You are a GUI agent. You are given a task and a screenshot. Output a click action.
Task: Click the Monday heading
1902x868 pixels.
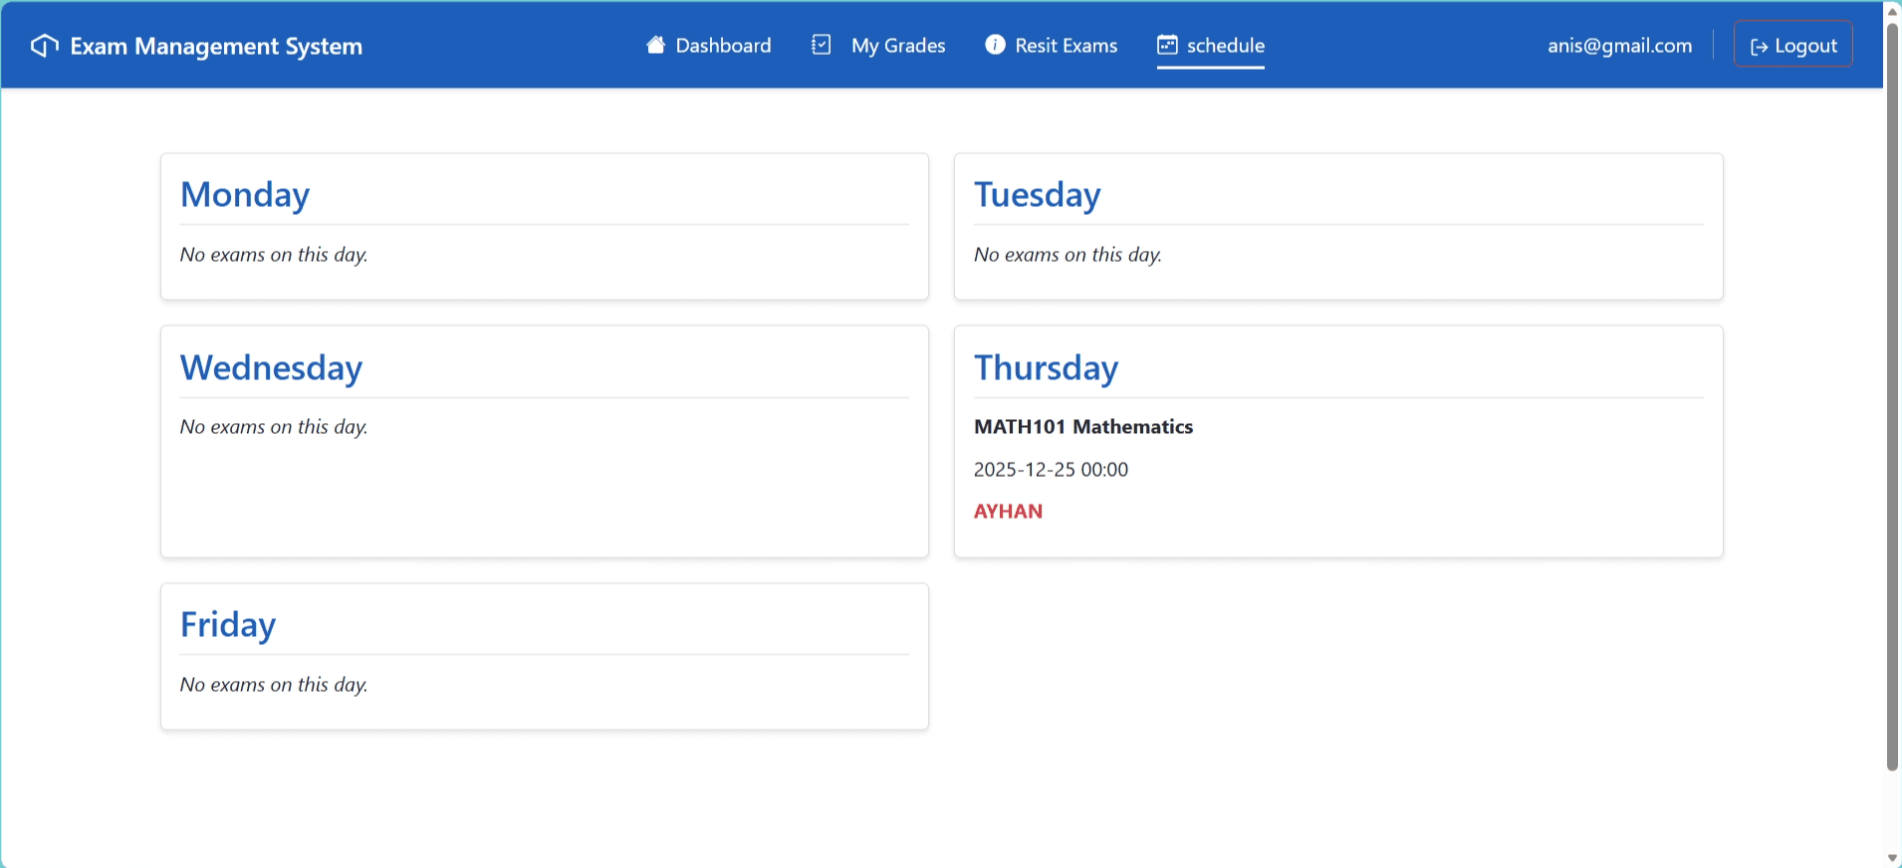(245, 195)
